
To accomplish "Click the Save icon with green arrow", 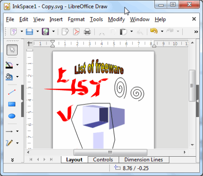I will pyautogui.click(x=46, y=32).
